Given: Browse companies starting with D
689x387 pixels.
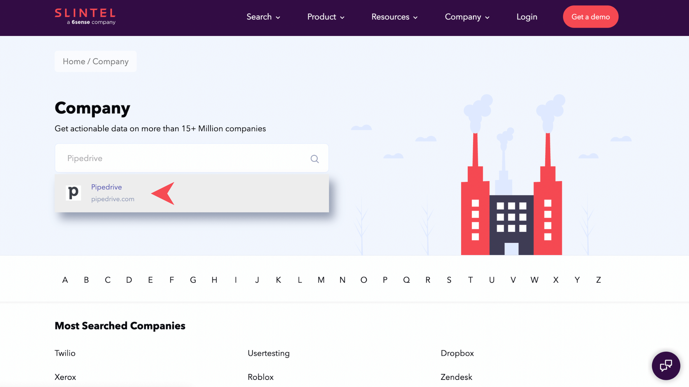Looking at the screenshot, I should [129, 280].
